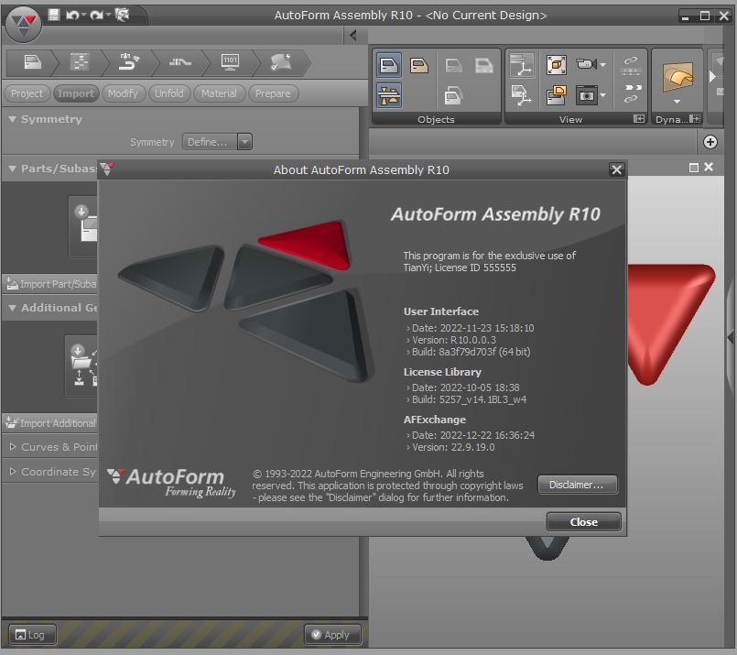Click the Dynamic section surface icon

tap(677, 77)
